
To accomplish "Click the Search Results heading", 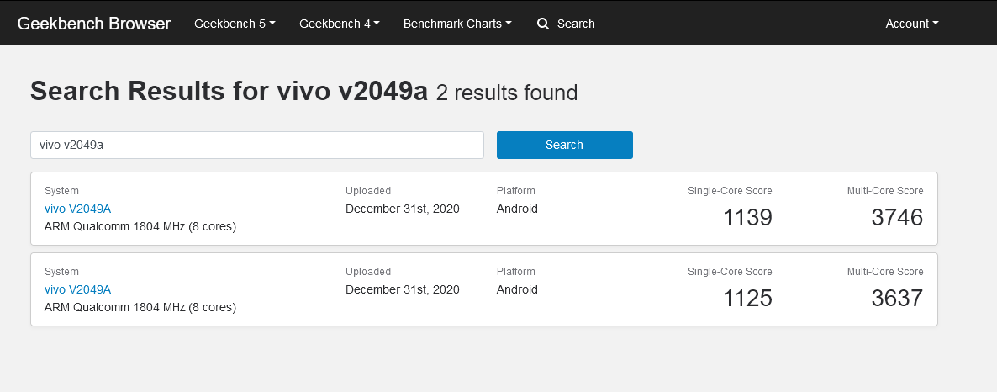I will pyautogui.click(x=229, y=92).
